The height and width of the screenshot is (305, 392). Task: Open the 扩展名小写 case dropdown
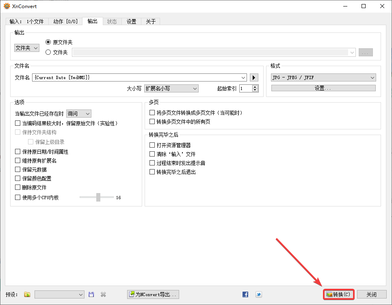(171, 88)
